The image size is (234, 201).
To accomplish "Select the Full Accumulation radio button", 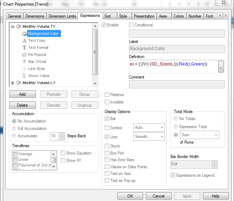I will pyautogui.click(x=14, y=128).
